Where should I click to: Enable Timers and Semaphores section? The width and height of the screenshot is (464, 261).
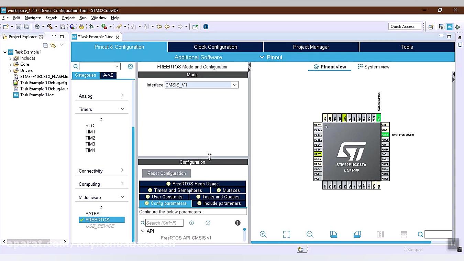coord(176,190)
